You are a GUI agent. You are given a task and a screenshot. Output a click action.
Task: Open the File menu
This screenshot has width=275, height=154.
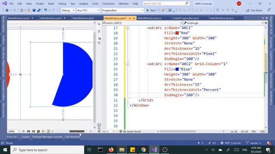tap(11, 4)
